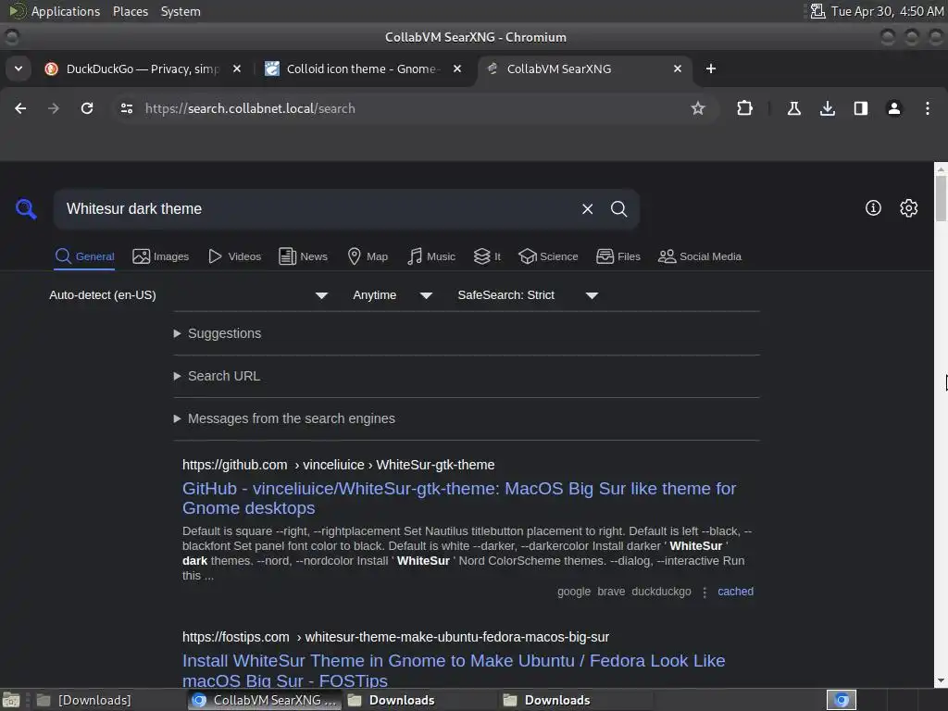Go forward in browser history
Viewport: 948px width, 711px height.
tap(54, 108)
